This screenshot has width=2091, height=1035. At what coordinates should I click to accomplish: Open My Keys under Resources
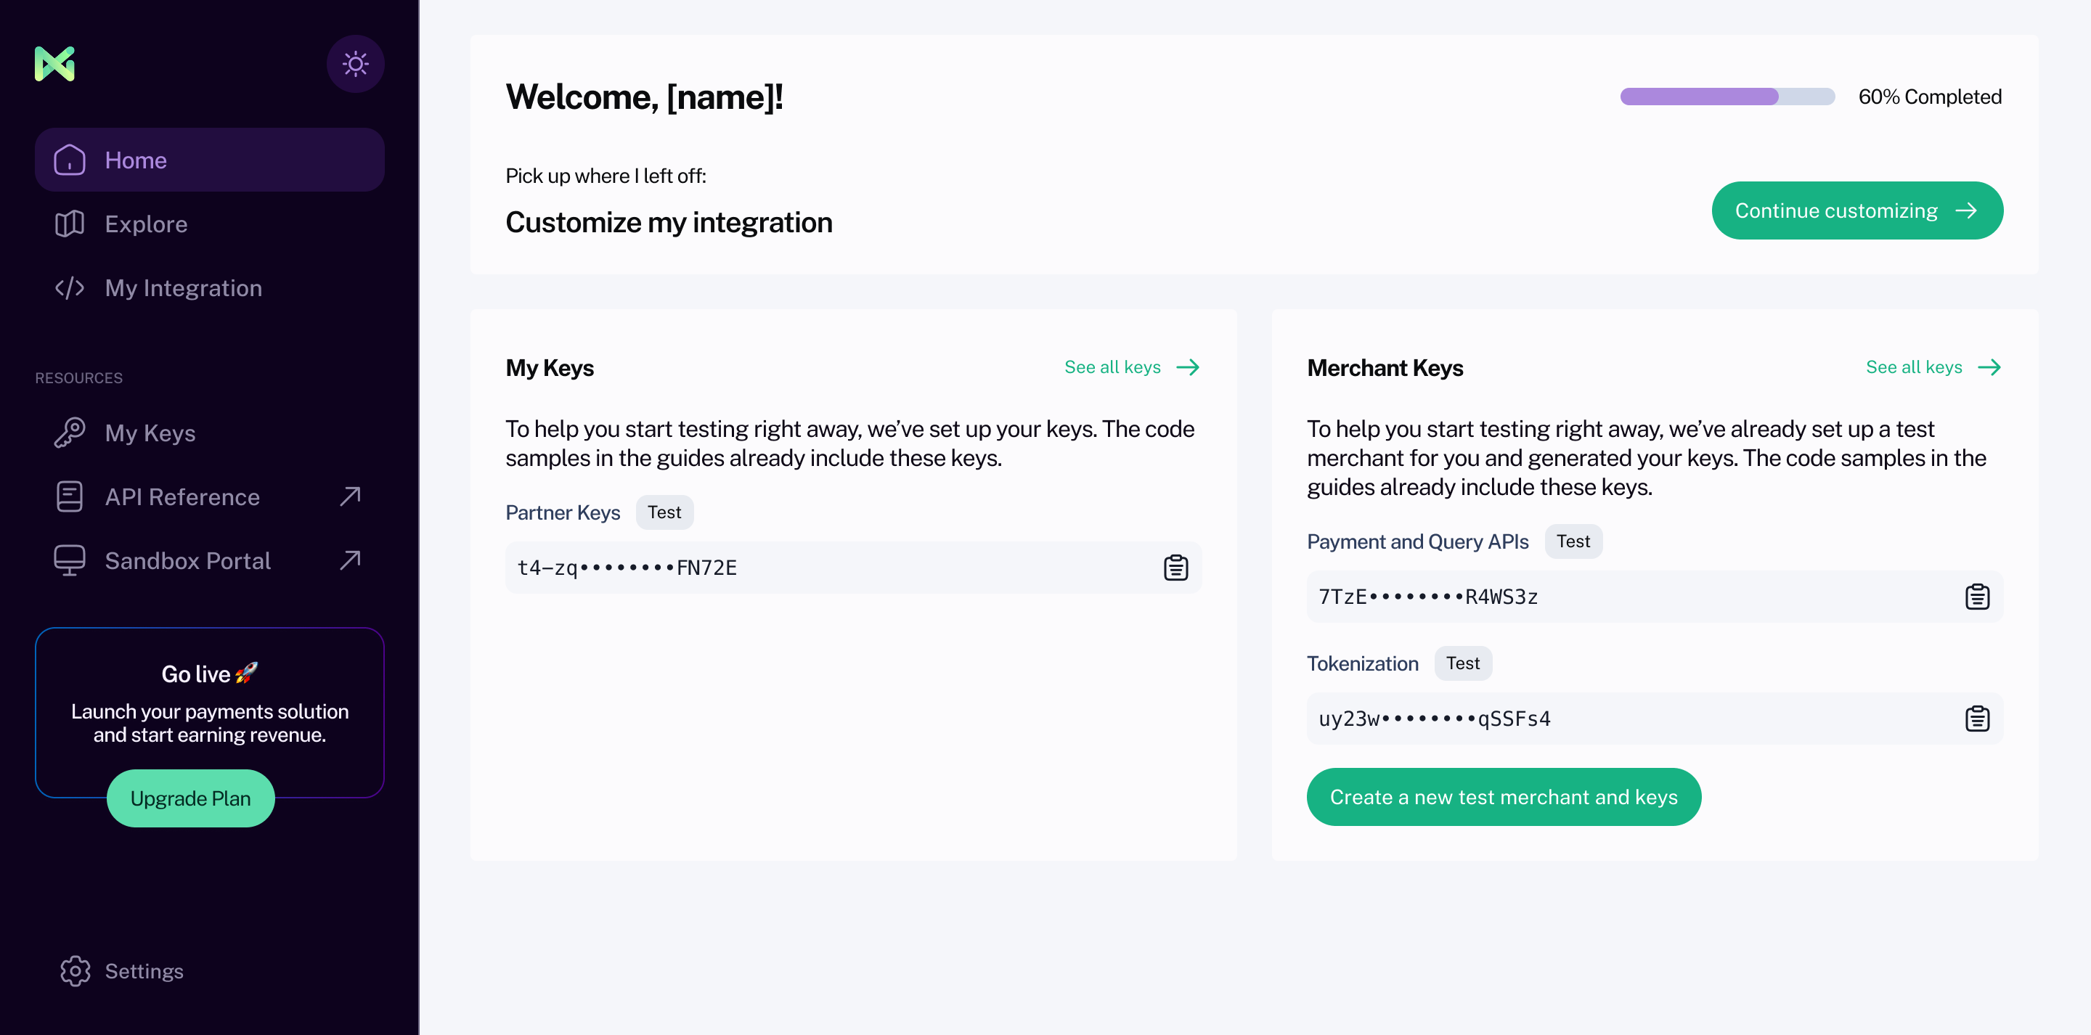coord(209,433)
